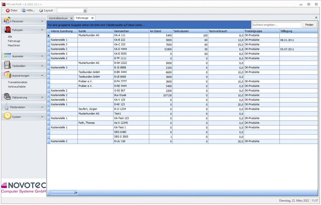The image size is (321, 205).
Task: Click the Suchtext eingeben search field
Action: tap(276, 25)
